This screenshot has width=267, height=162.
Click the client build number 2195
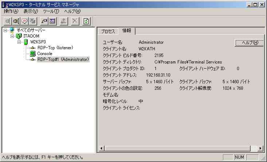(159, 55)
